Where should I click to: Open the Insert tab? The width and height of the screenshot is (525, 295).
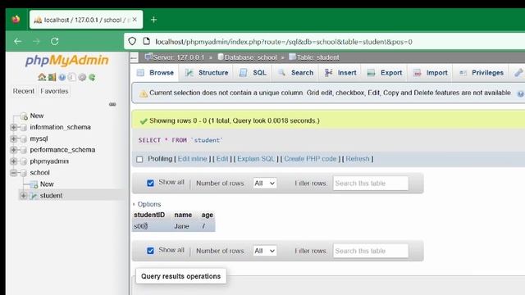click(x=341, y=73)
